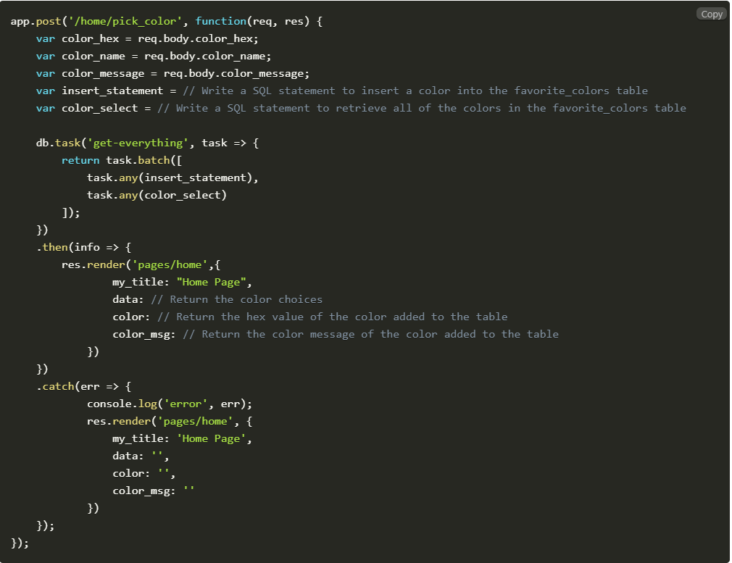
Task: Click the empty string value of color_msg
Action: [190, 491]
